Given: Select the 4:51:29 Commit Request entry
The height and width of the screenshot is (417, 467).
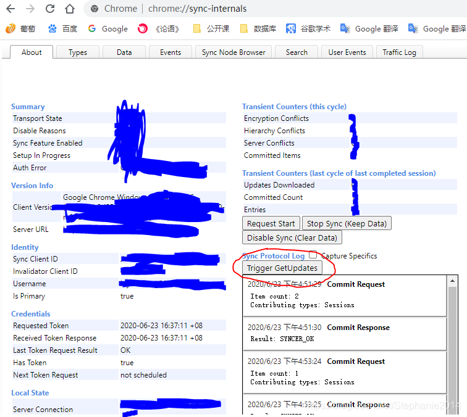Looking at the screenshot, I should (x=345, y=295).
